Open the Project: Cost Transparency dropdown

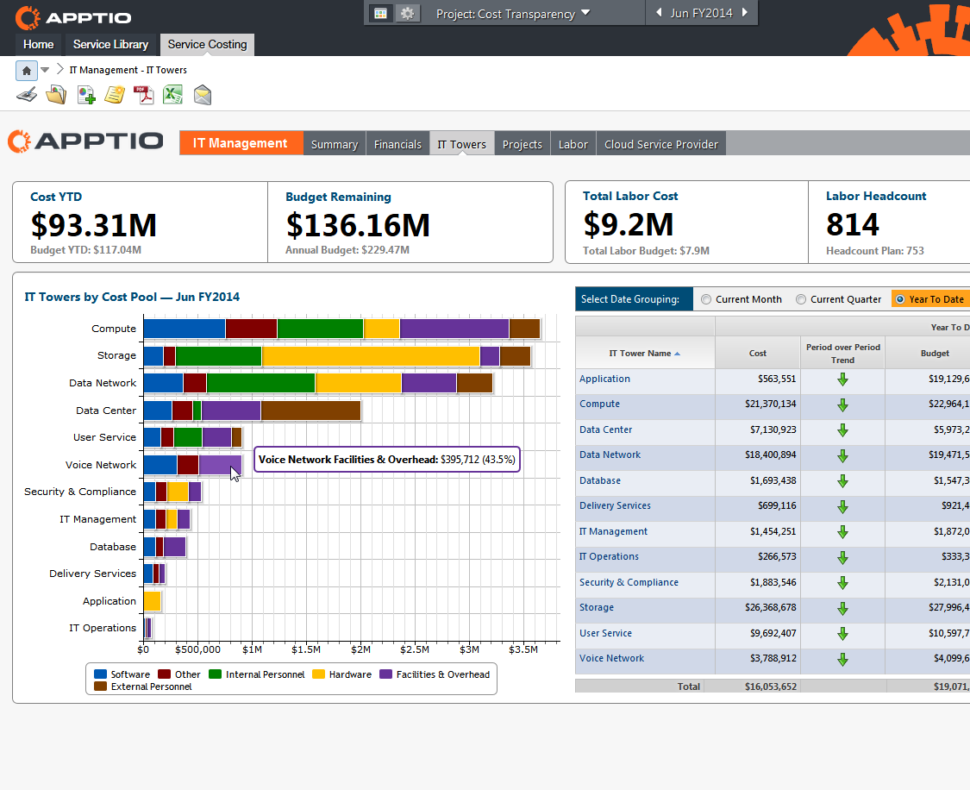click(x=512, y=14)
